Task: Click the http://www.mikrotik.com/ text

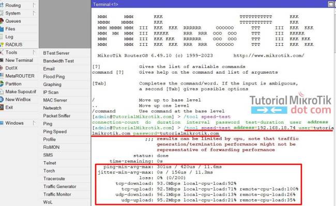Action: point(269,56)
